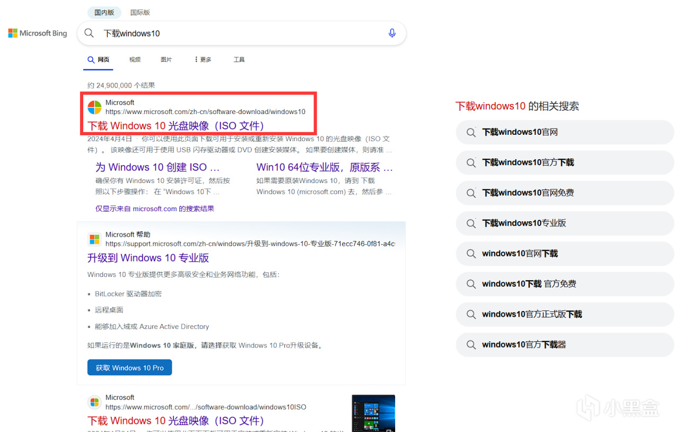Click the support.microsoft.com result URL
The image size is (679, 432).
(250, 244)
